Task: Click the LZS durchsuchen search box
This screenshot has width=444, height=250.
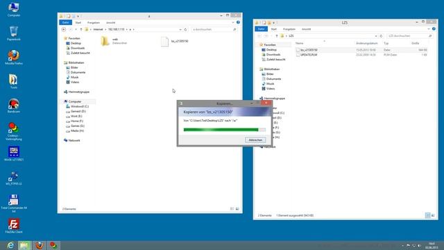Action: [x=410, y=36]
